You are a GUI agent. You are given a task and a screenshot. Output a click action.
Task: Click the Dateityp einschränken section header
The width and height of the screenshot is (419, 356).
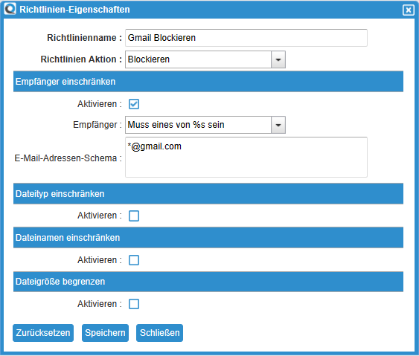click(x=208, y=194)
